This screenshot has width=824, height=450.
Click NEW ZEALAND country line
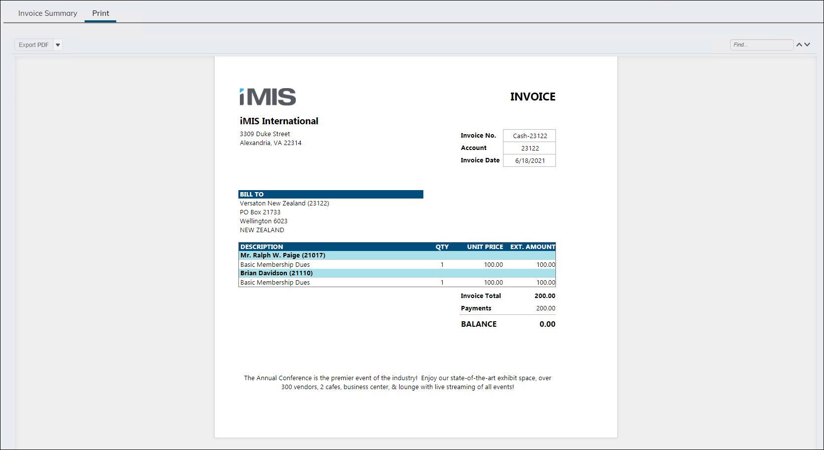point(262,230)
